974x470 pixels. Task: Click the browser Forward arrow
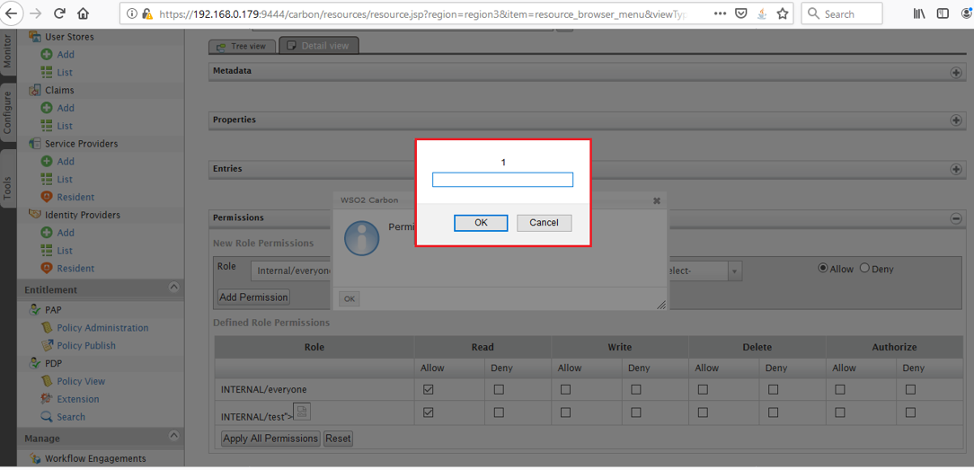pos(36,13)
